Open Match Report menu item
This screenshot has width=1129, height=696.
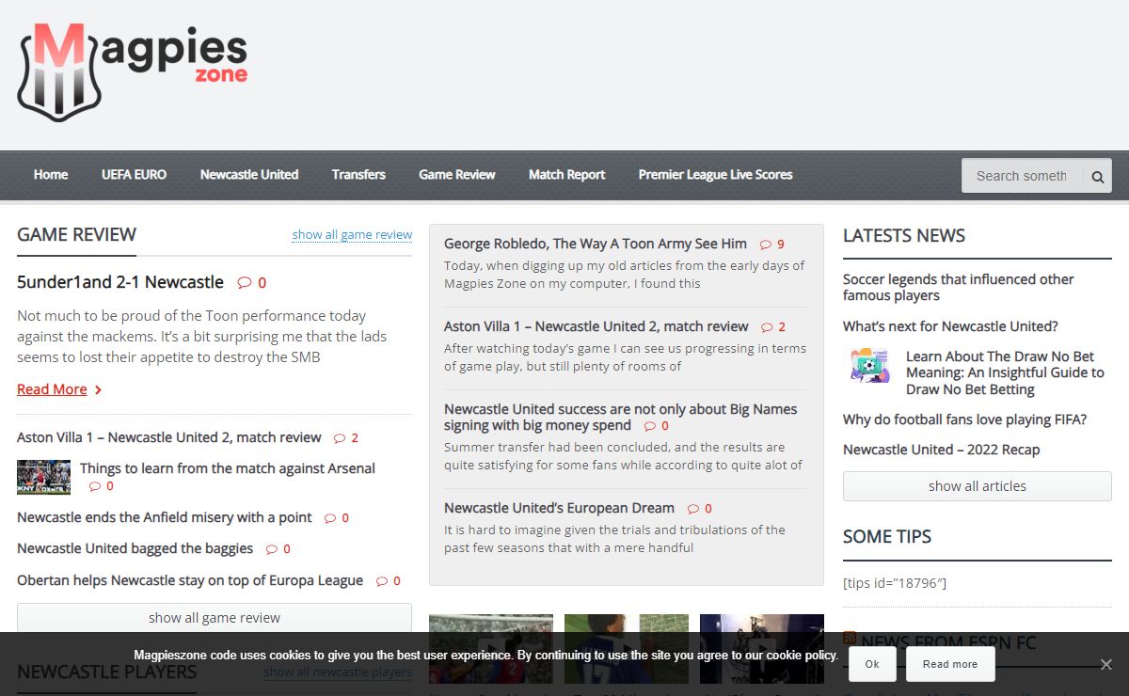point(567,175)
